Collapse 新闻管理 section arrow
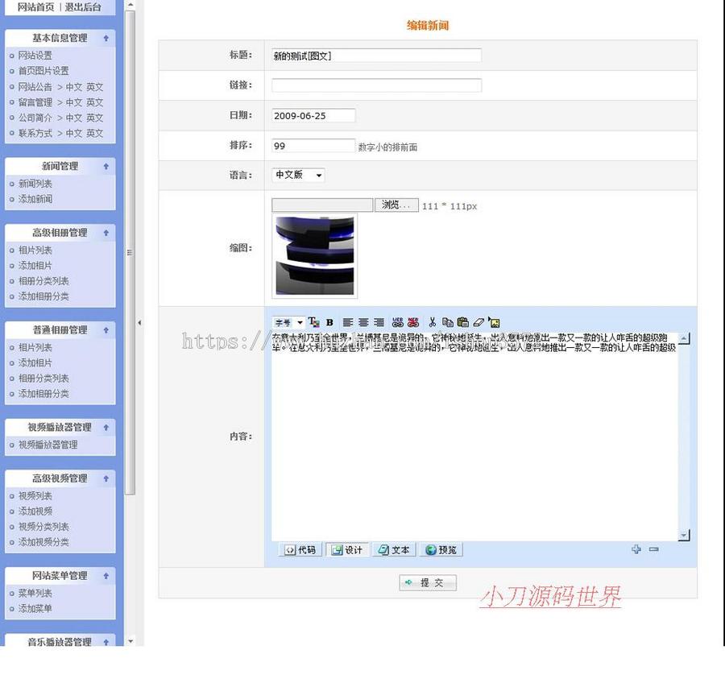 [x=106, y=166]
